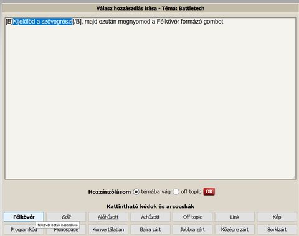Click inside the reply message text area
299x236 pixels.
pos(150,99)
